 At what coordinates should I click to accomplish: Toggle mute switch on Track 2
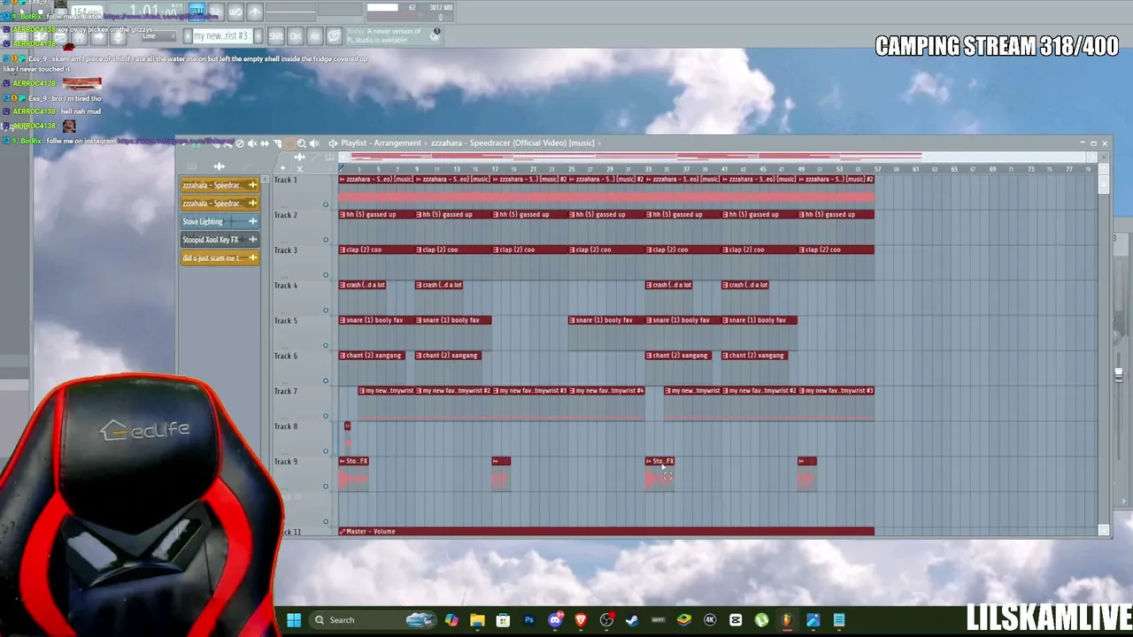(326, 240)
